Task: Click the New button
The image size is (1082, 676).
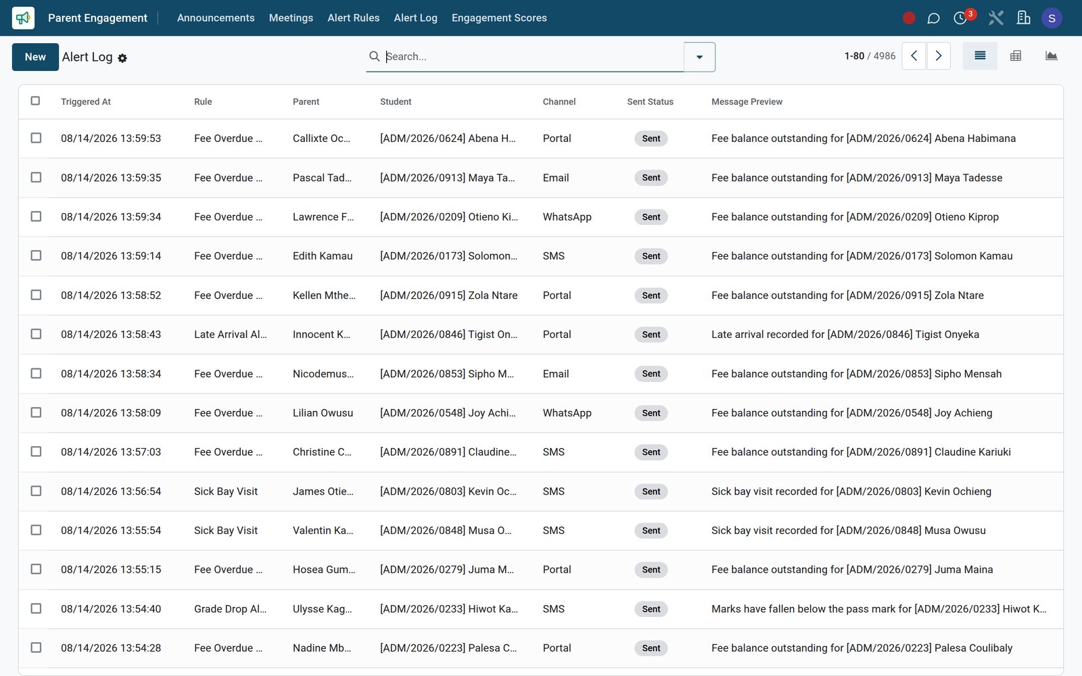Action: click(x=35, y=57)
